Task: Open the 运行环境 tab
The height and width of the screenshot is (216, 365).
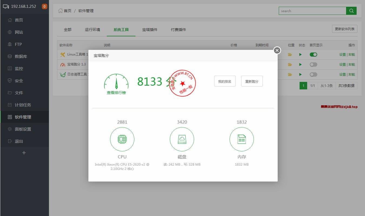Action: click(x=92, y=30)
